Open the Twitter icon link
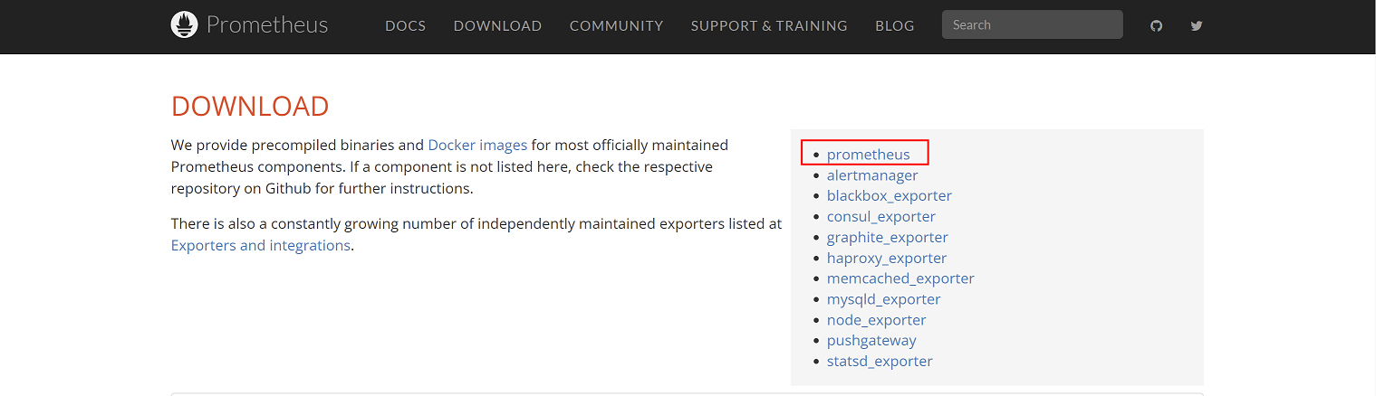 coord(1197,26)
